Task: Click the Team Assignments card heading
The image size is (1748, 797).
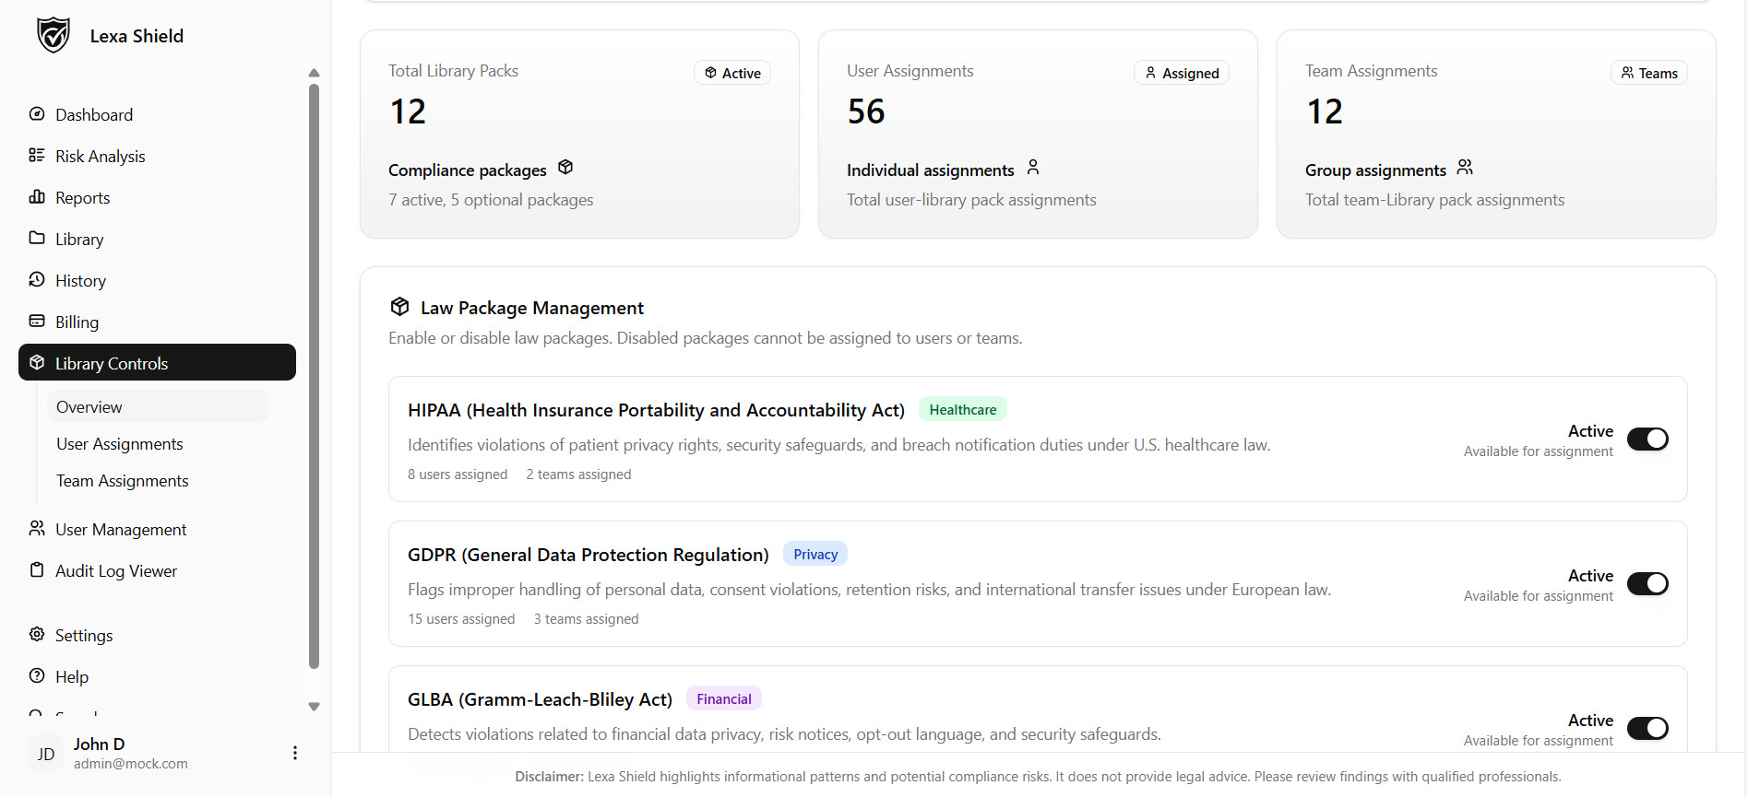Action: click(x=1371, y=71)
